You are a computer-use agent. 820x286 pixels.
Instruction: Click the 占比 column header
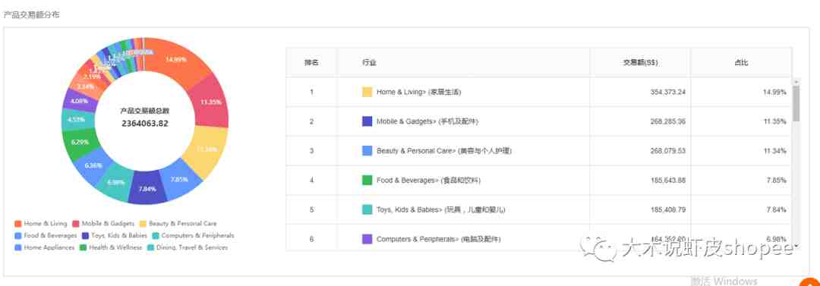[x=741, y=62]
